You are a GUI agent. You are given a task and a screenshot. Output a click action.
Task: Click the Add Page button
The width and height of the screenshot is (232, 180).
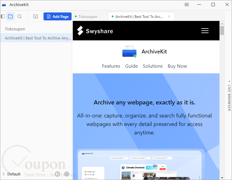pyautogui.click(x=58, y=16)
